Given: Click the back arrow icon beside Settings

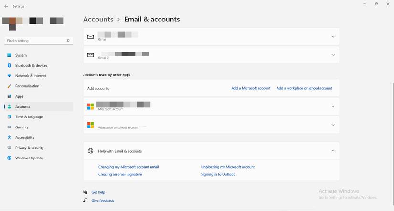Looking at the screenshot, I should coord(6,6).
